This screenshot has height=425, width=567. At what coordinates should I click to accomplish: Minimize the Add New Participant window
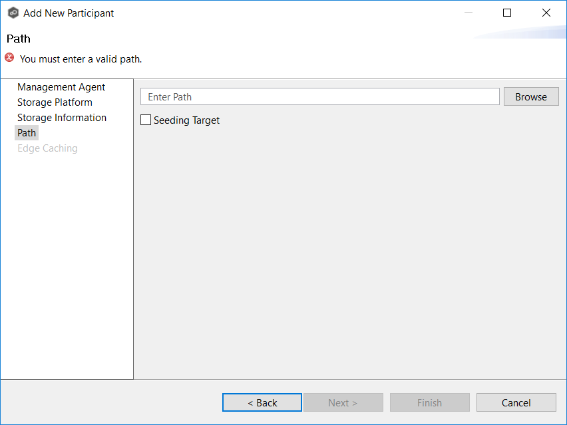click(x=468, y=13)
